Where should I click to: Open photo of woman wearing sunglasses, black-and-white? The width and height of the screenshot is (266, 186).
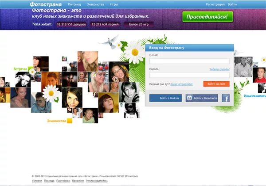(132, 110)
